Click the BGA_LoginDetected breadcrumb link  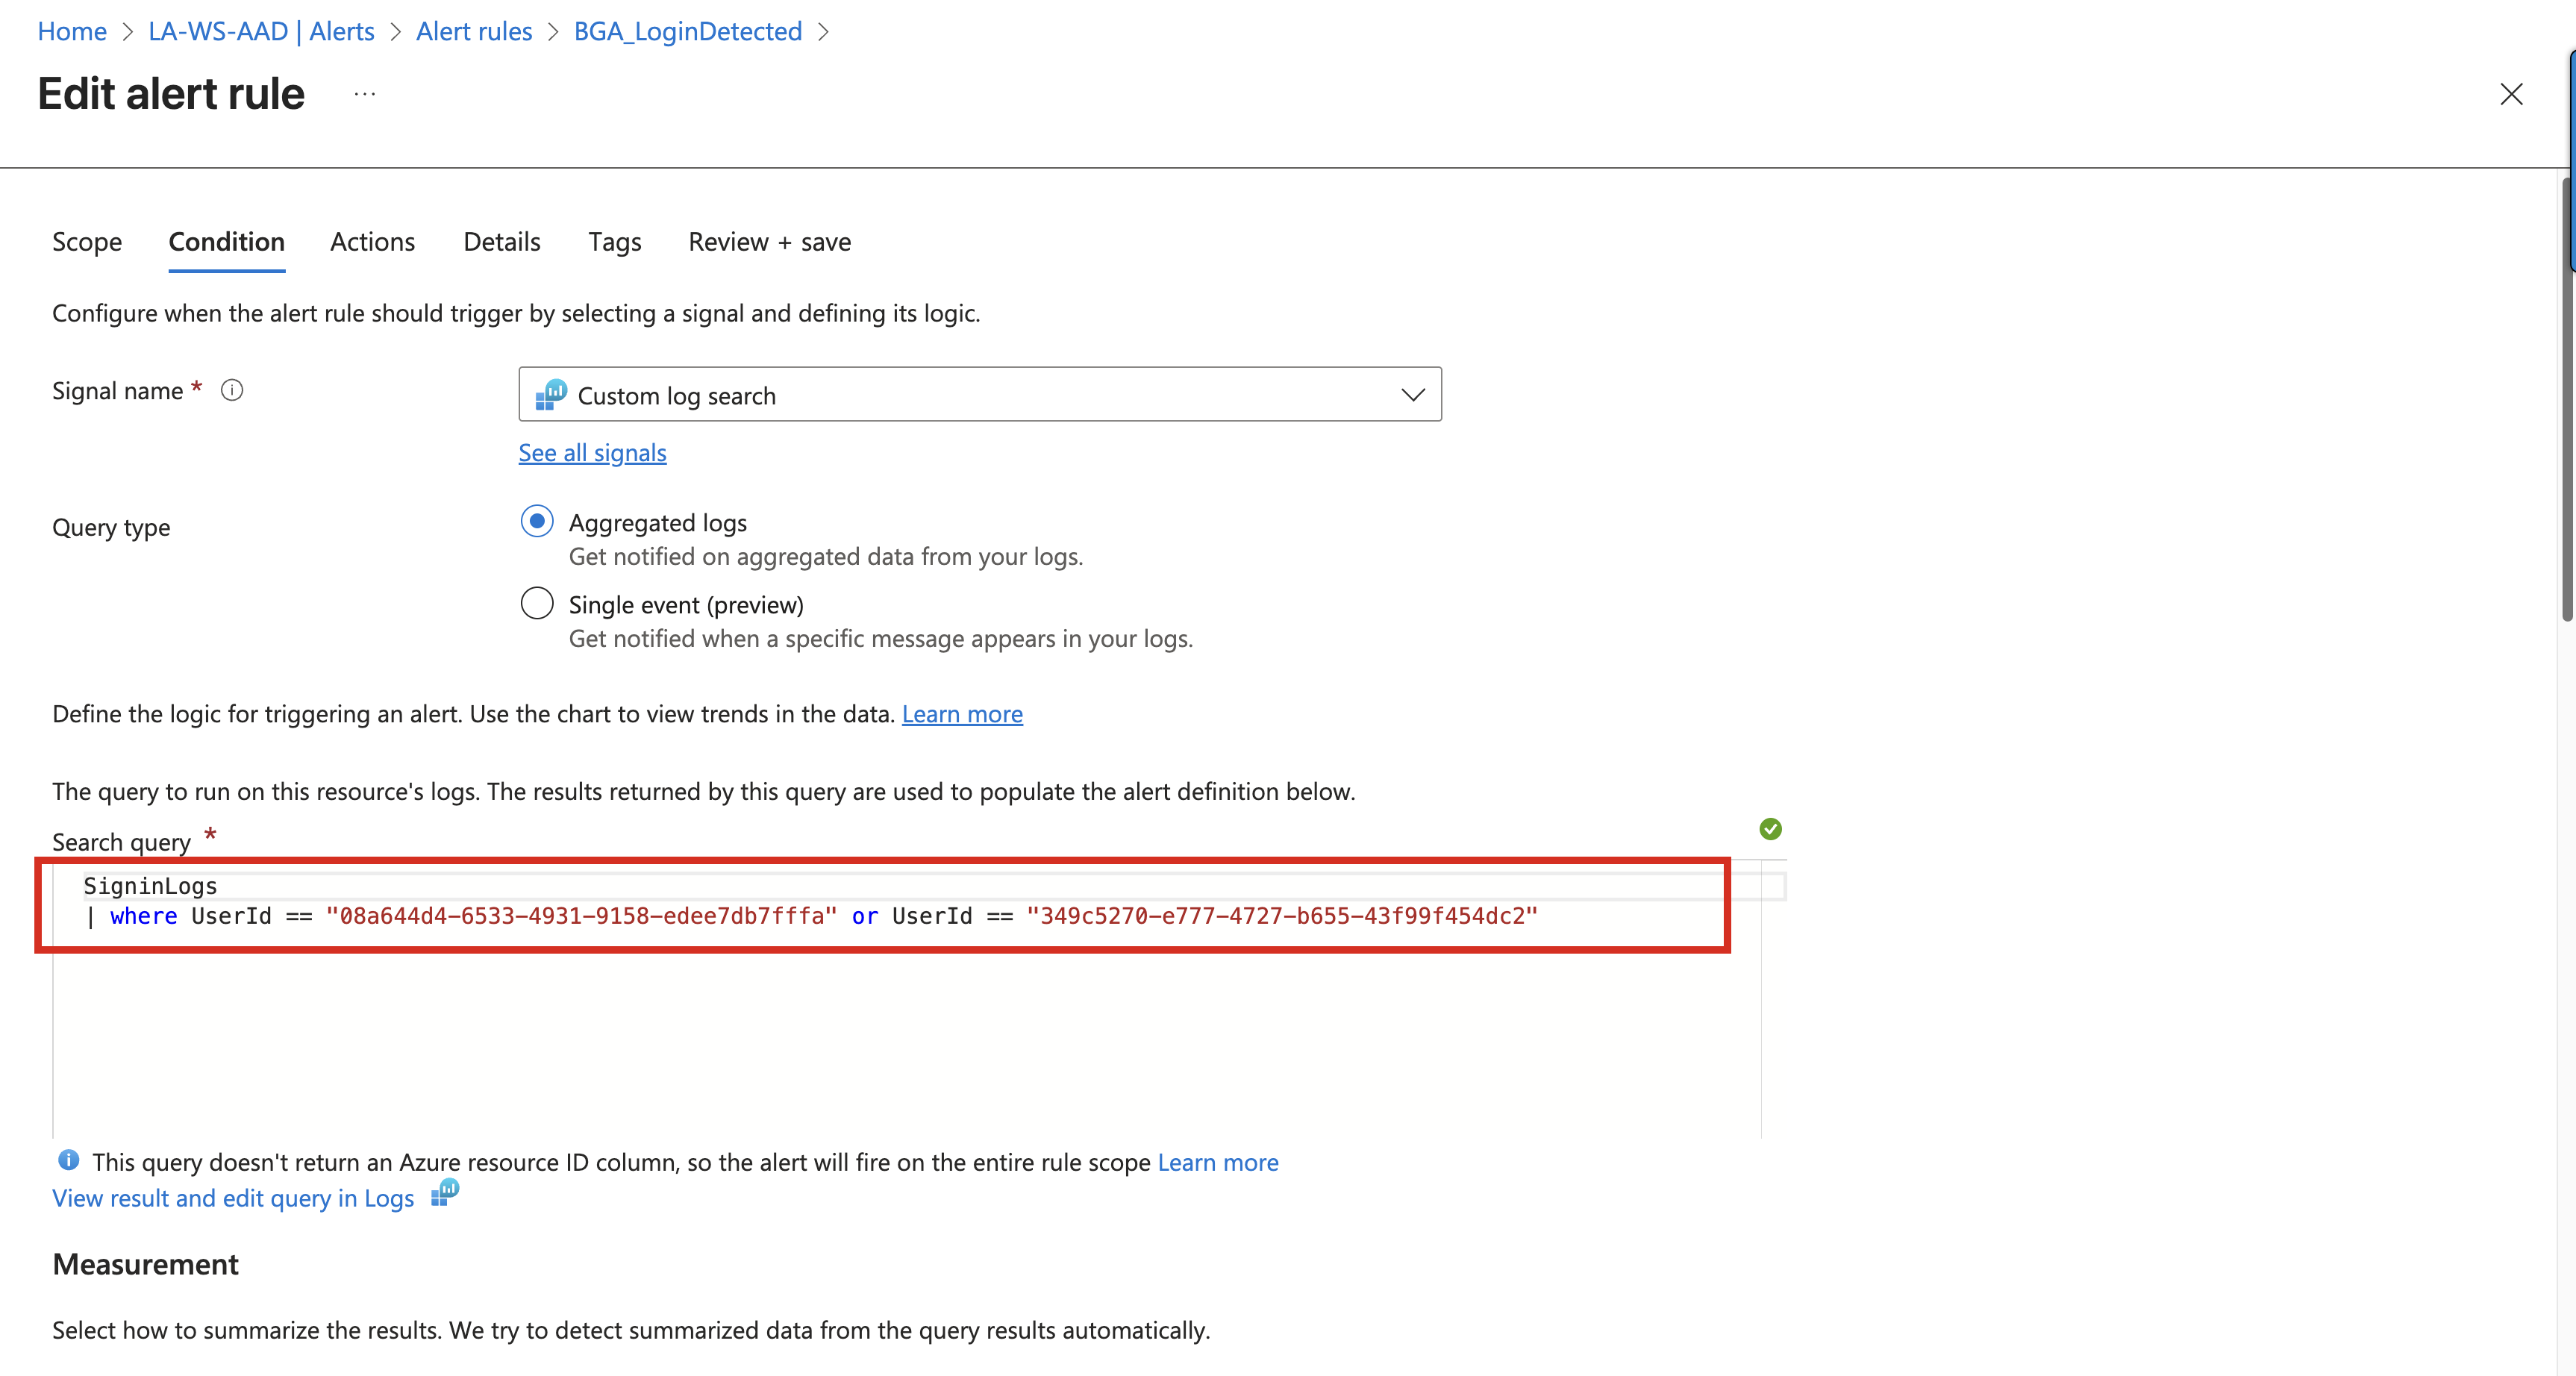point(687,31)
